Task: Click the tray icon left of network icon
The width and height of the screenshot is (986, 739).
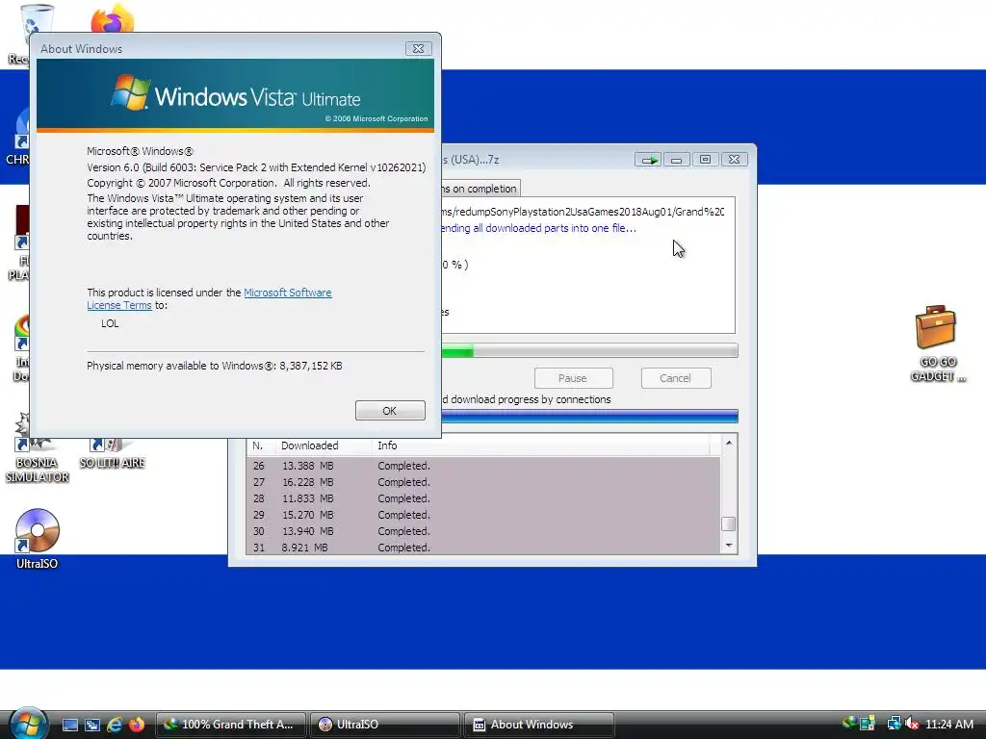Action: pos(868,724)
